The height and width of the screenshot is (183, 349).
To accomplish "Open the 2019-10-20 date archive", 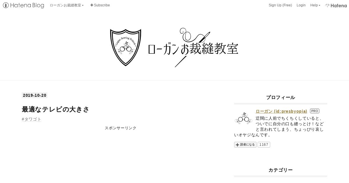I will [34, 95].
